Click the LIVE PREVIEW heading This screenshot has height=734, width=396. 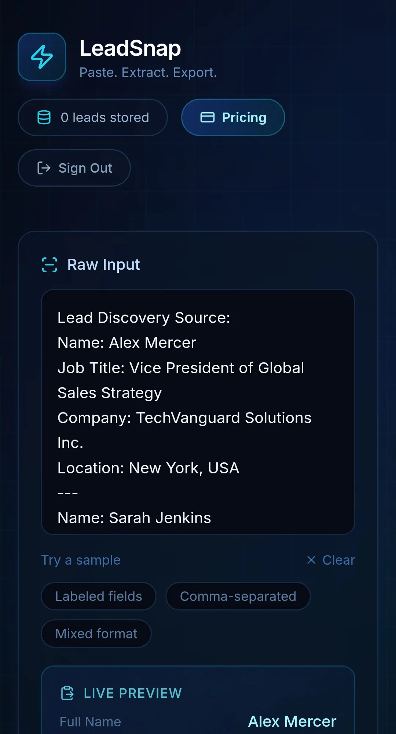point(133,693)
